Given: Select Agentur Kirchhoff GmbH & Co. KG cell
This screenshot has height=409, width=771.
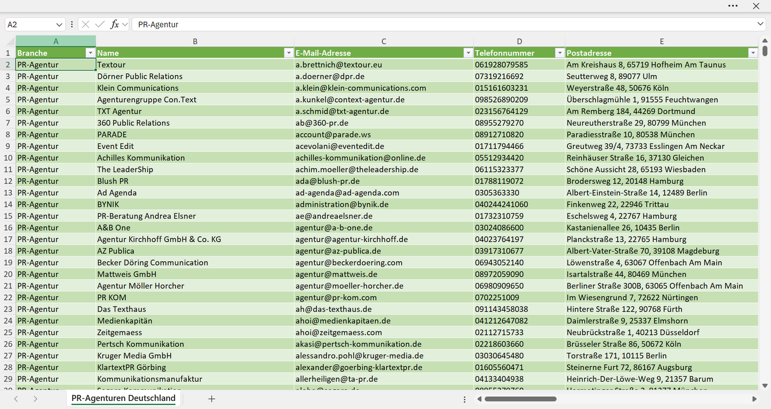Looking at the screenshot, I should [x=195, y=239].
